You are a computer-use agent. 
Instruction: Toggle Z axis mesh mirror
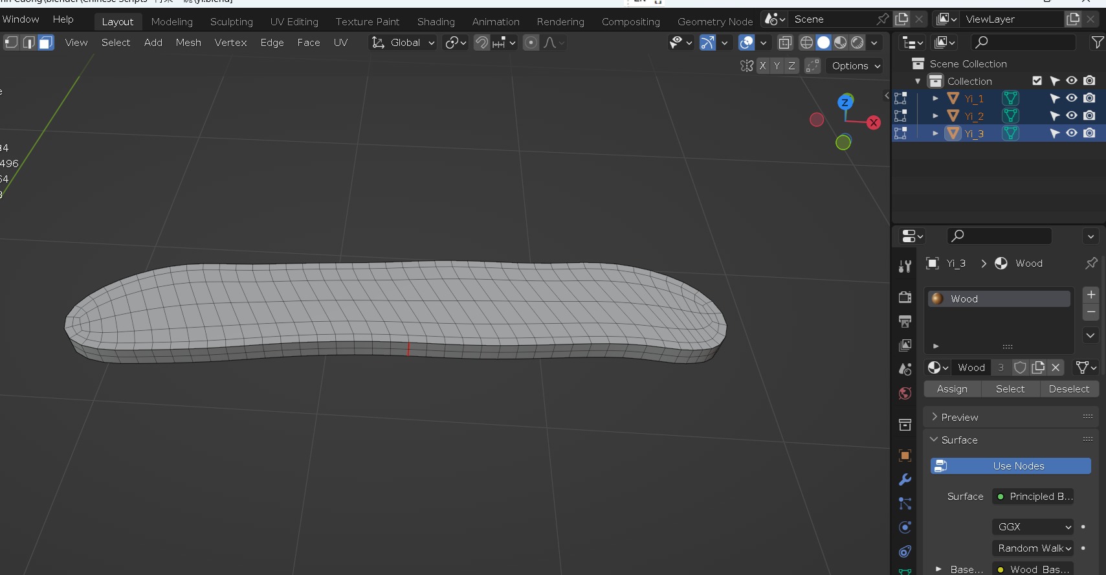pos(791,66)
